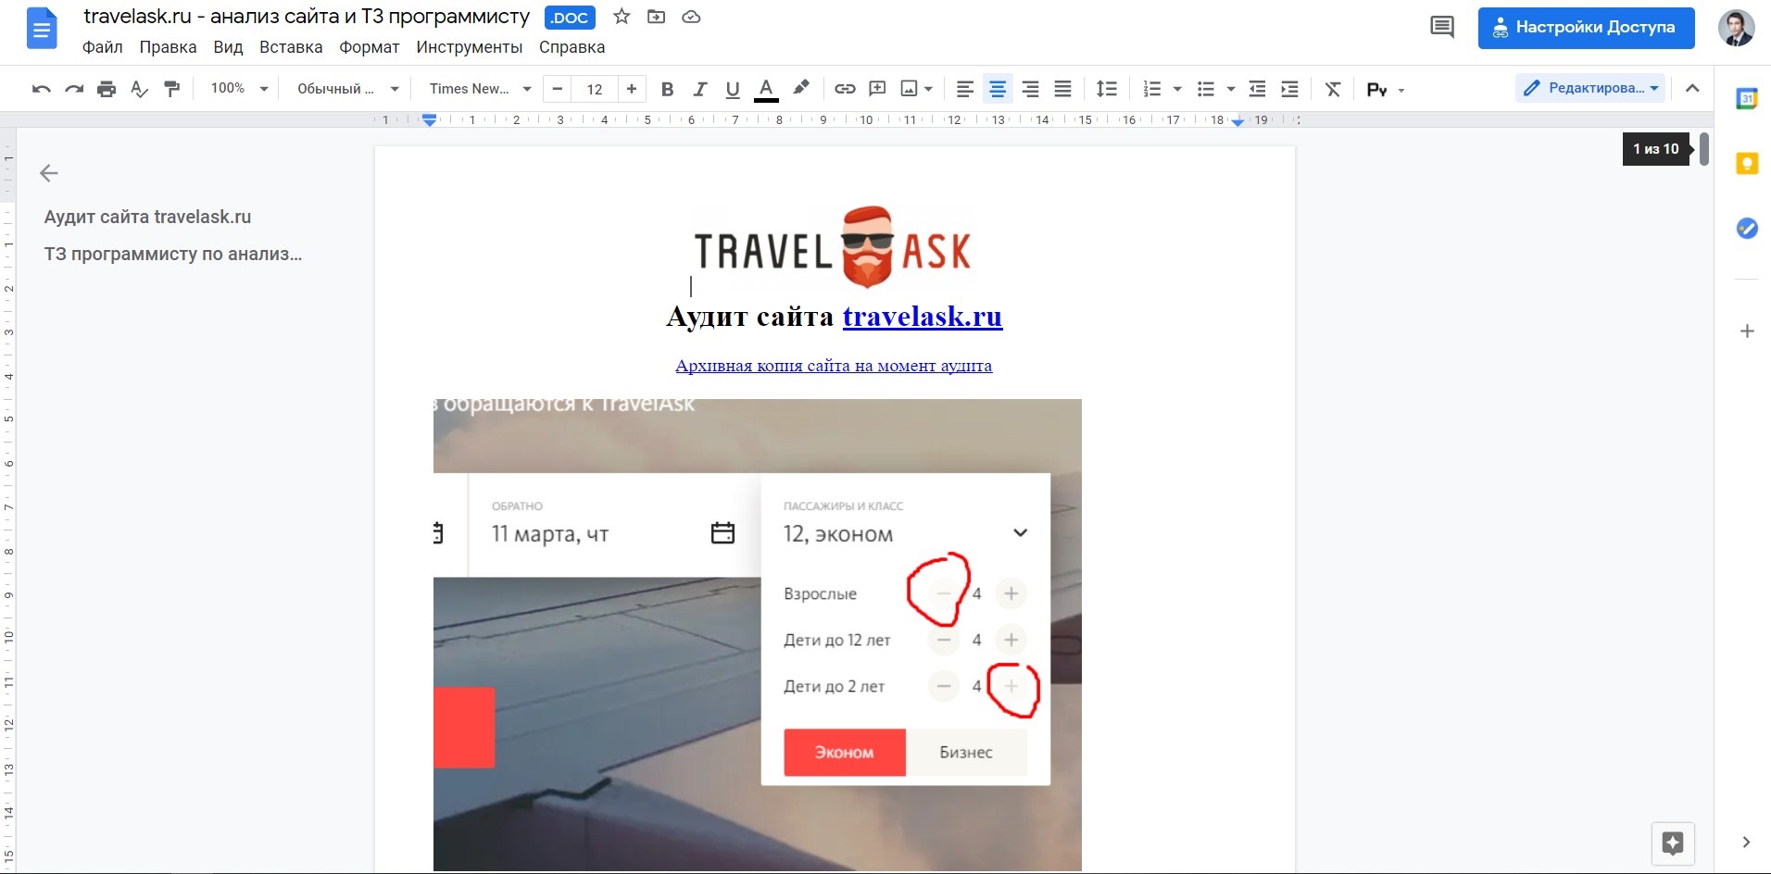Open the editing mode dropdown
1771x874 pixels.
click(x=1590, y=87)
